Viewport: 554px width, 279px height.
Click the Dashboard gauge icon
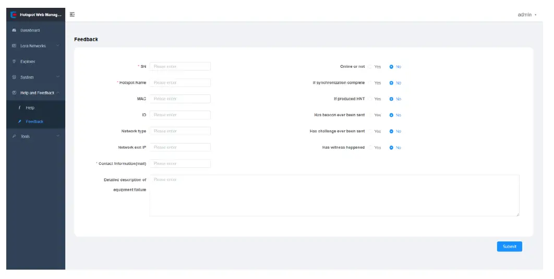pyautogui.click(x=14, y=30)
